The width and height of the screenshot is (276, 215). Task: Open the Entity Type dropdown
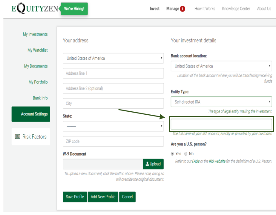[221, 102]
